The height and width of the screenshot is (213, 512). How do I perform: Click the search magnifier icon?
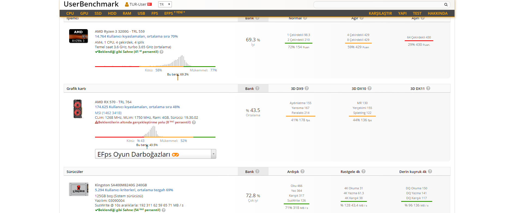(x=446, y=4)
